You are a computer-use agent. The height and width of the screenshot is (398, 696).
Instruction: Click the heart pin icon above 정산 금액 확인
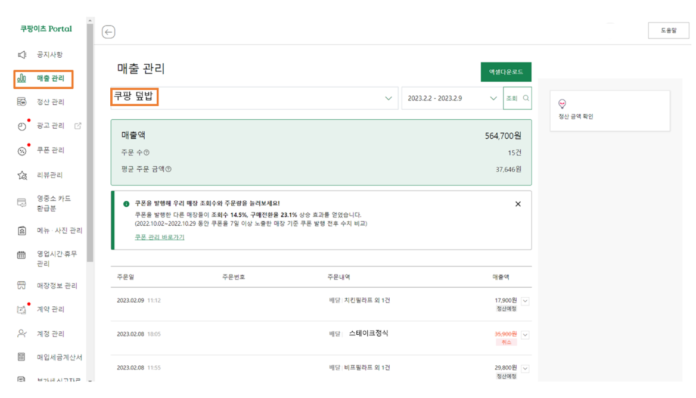[x=562, y=104]
